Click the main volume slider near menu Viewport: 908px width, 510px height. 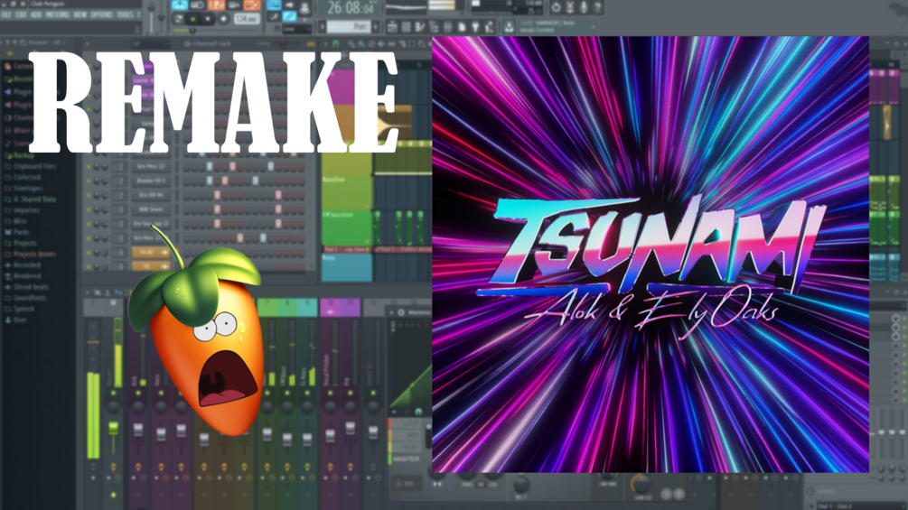point(153,15)
